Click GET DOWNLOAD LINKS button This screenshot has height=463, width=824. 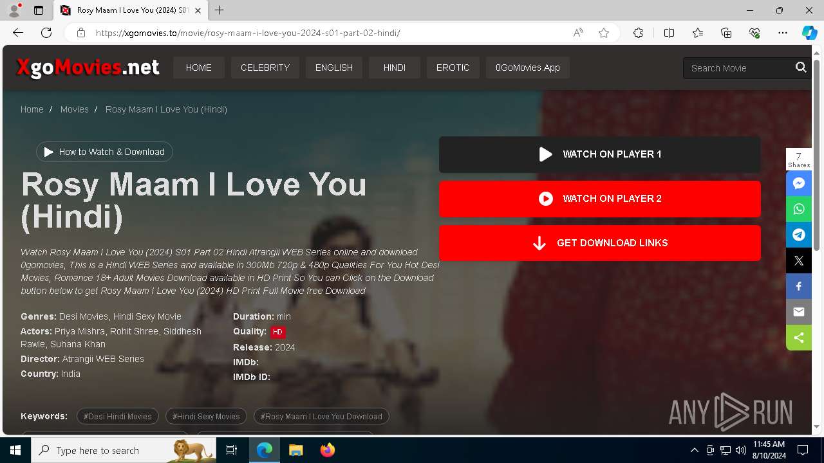[x=600, y=243]
